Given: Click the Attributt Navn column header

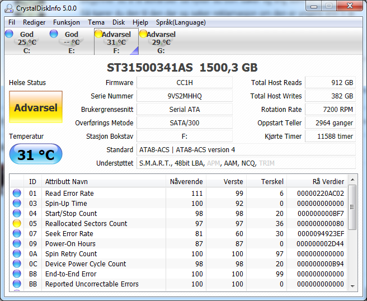Looking at the screenshot, I should point(103,181).
